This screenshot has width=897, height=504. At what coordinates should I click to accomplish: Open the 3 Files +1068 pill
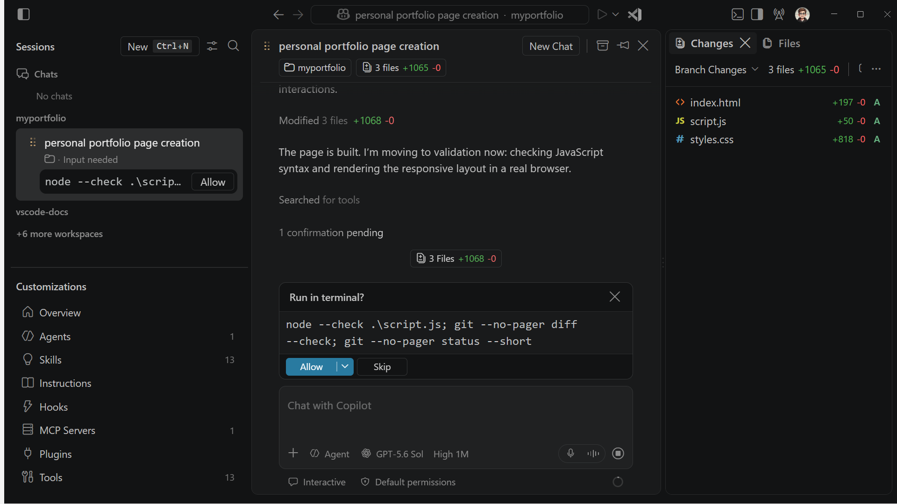pyautogui.click(x=456, y=259)
